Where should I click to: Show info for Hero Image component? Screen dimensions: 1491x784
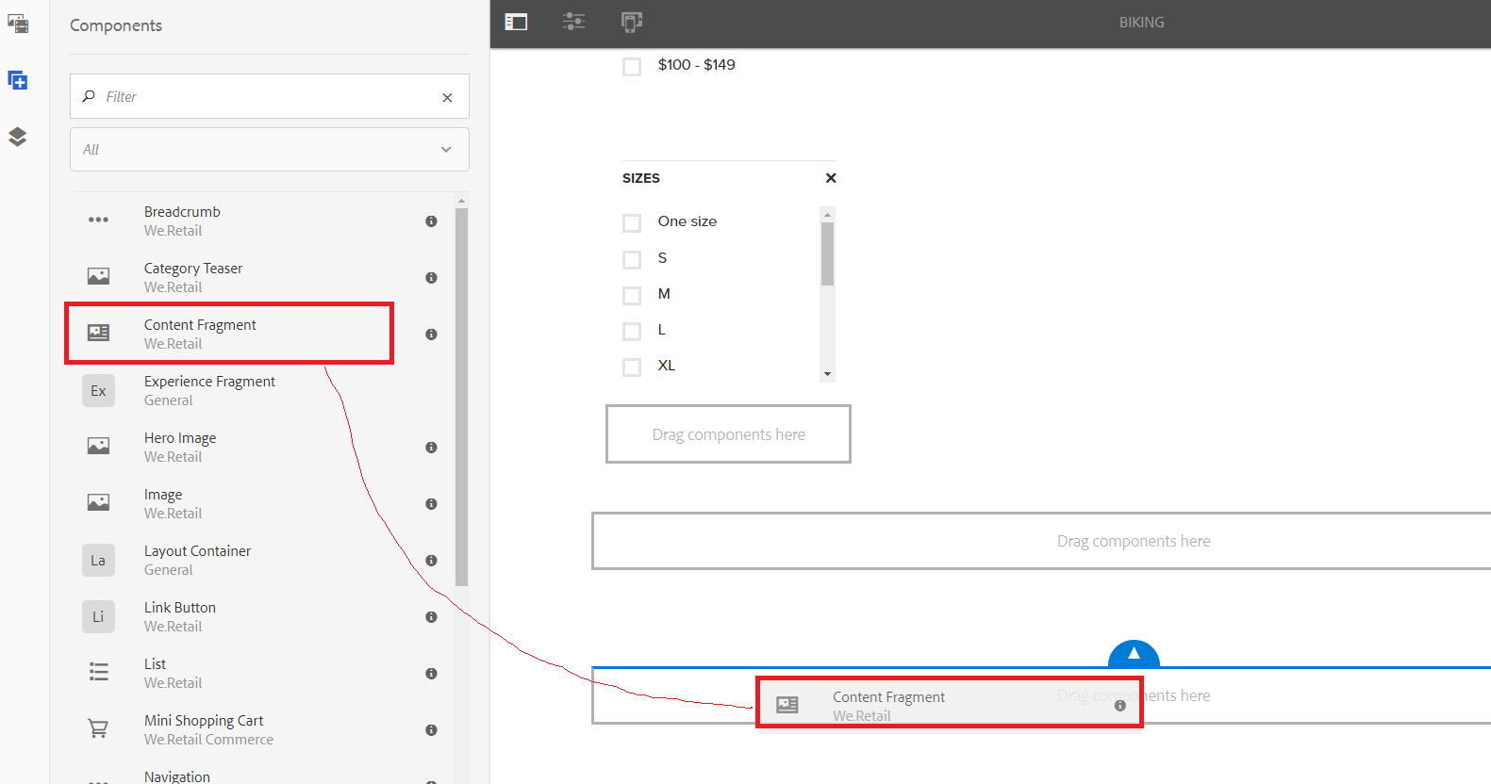coord(431,448)
